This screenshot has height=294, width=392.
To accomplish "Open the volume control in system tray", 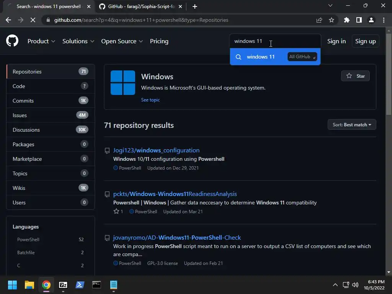I will (x=355, y=285).
